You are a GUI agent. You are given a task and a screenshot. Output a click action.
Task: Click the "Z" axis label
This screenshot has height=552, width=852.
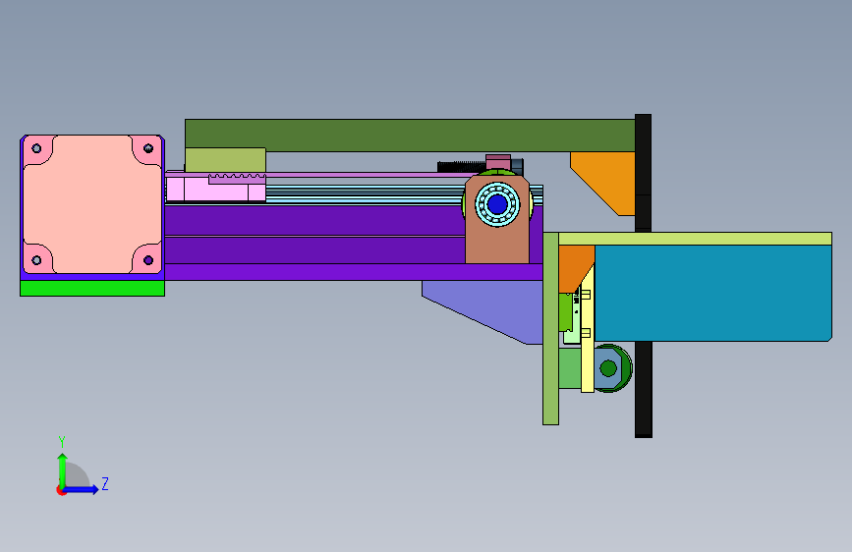(105, 483)
